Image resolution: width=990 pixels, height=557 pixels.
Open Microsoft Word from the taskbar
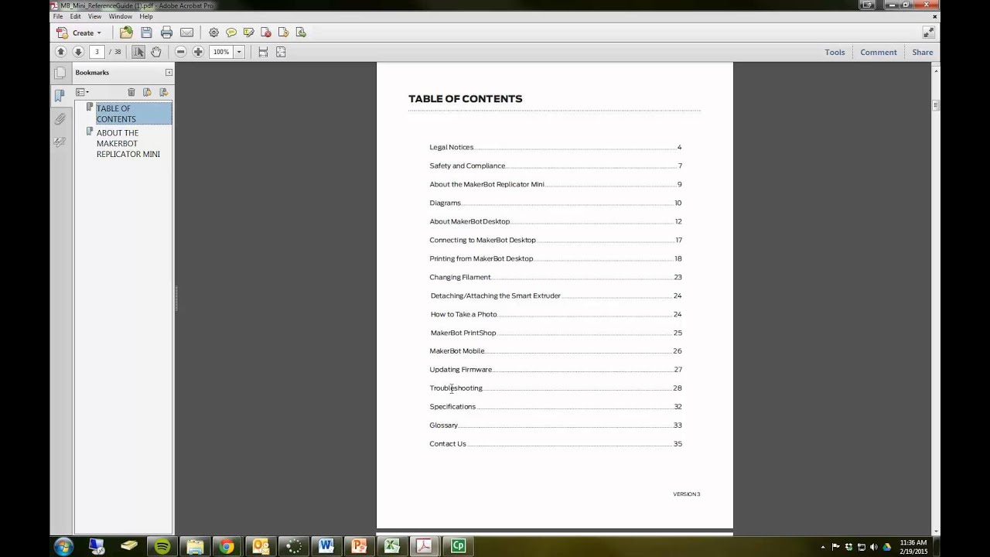coord(326,546)
